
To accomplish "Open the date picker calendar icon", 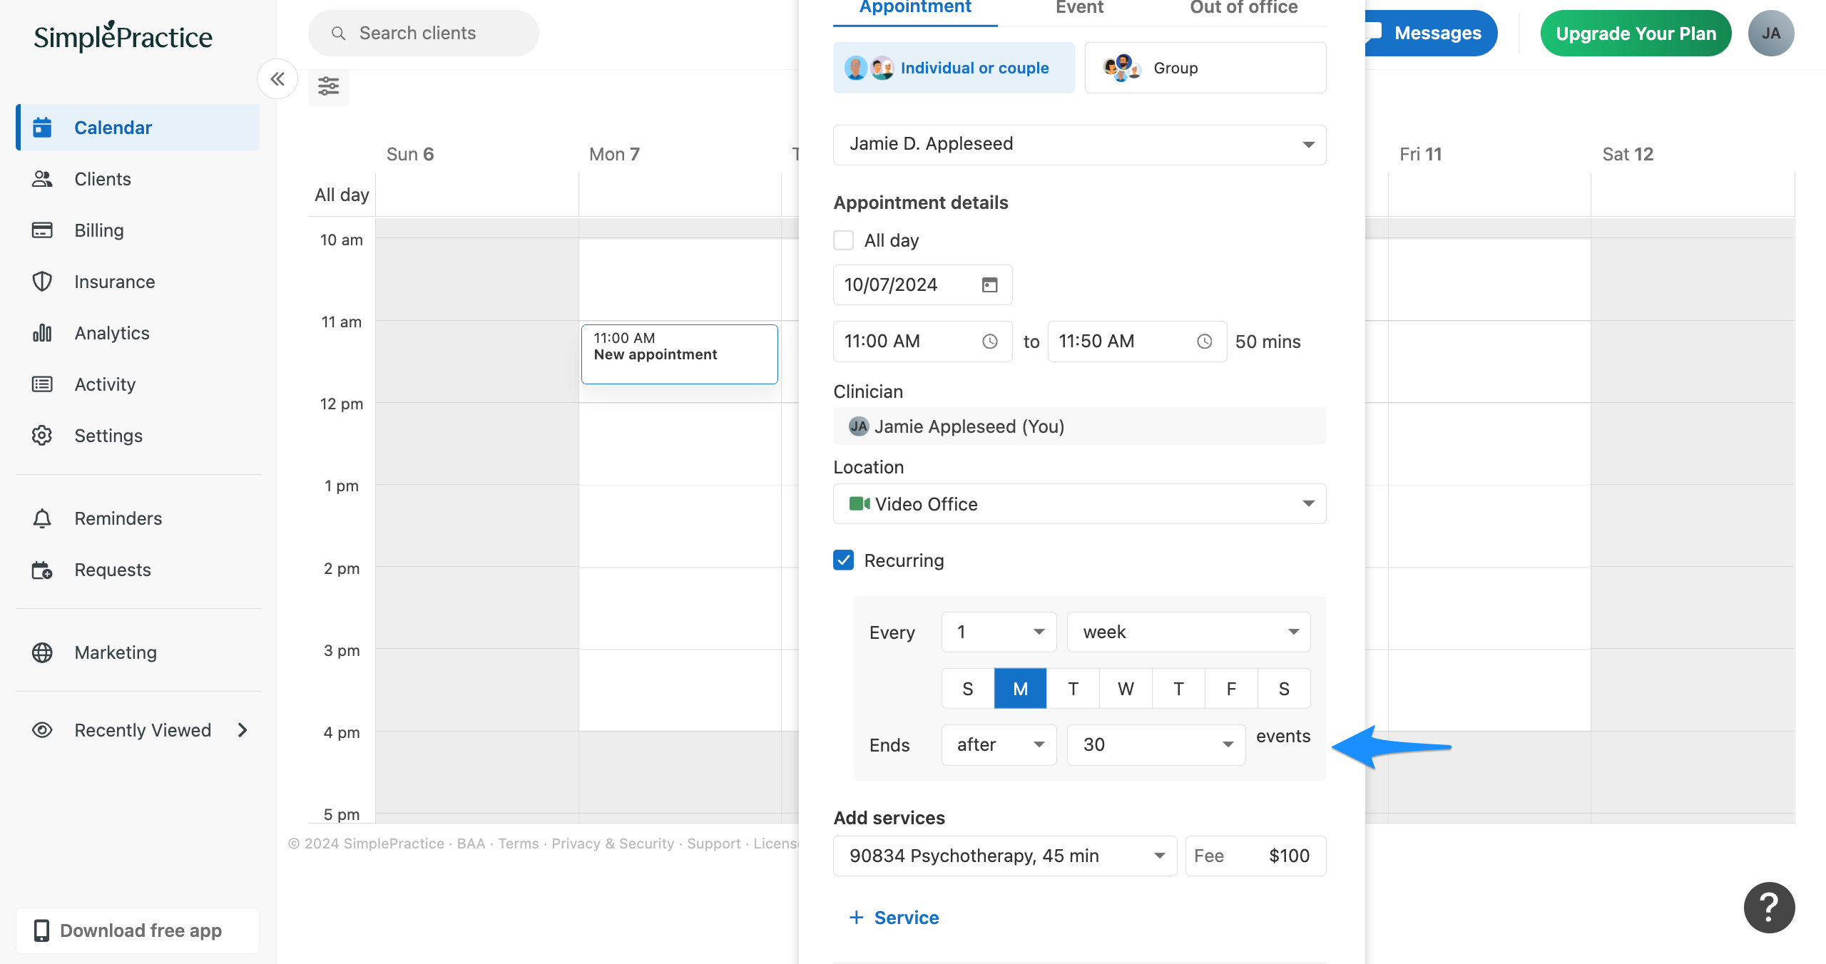I will click(989, 284).
